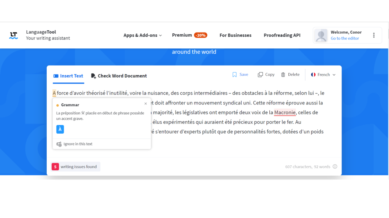Click the underlined word Macronie
389x218 pixels.
point(285,112)
